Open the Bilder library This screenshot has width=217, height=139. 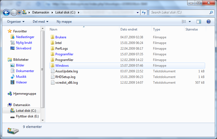(x=20, y=65)
